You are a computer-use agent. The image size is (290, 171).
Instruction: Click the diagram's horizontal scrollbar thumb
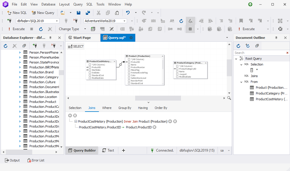(x=158, y=98)
